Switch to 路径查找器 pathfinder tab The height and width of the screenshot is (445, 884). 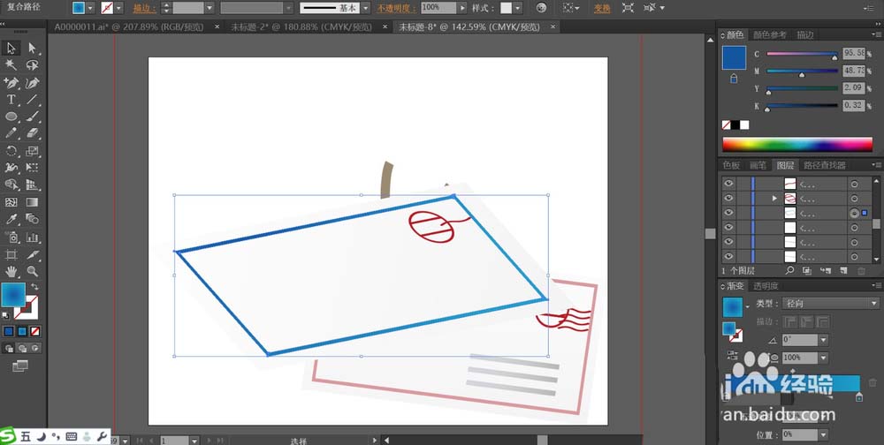click(824, 165)
